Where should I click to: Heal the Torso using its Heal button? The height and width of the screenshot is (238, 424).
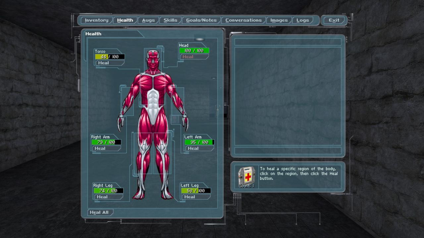[103, 63]
